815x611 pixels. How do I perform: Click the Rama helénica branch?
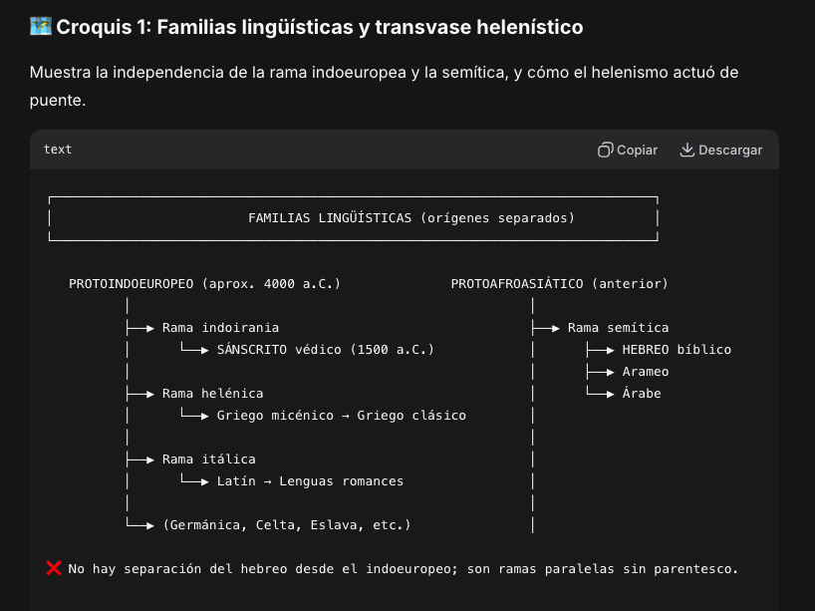coord(212,394)
